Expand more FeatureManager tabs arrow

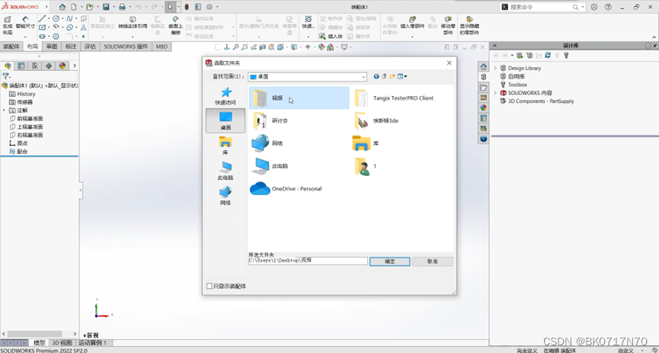tap(75, 66)
